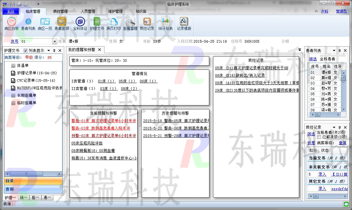Click the 满页打印 full-page print icon
This screenshot has width=352, height=210.
click(113, 24)
